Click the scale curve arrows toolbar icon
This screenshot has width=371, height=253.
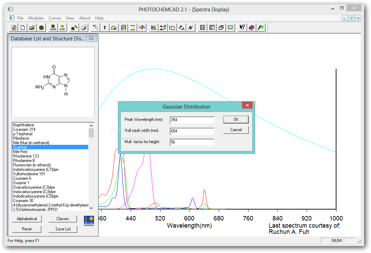coord(172,28)
